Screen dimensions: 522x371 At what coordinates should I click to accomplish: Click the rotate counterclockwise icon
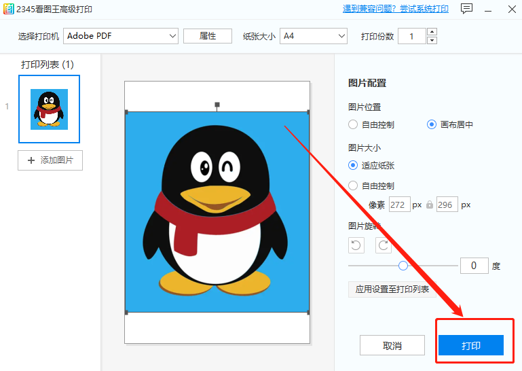pyautogui.click(x=357, y=246)
